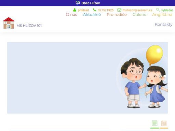The image size is (175, 131).
Task: Switch to news list view icon
Action: (154, 123)
